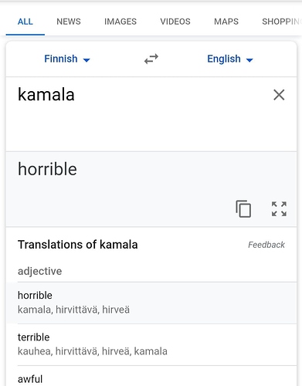Switch to the News tab
Viewport: 302px width, 386px height.
point(69,22)
